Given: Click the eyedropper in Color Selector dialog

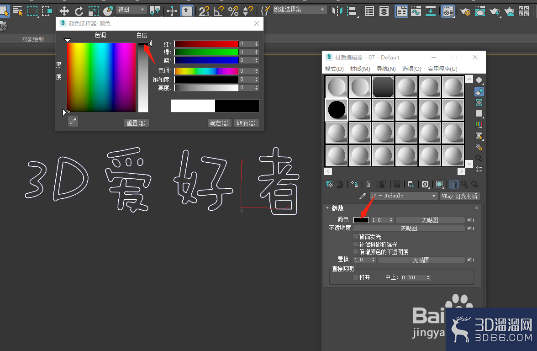Looking at the screenshot, I should (x=73, y=121).
